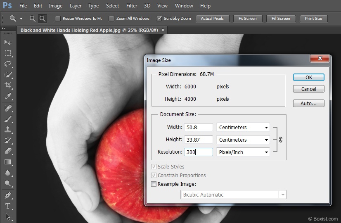Open the Help menu

pos(205,6)
